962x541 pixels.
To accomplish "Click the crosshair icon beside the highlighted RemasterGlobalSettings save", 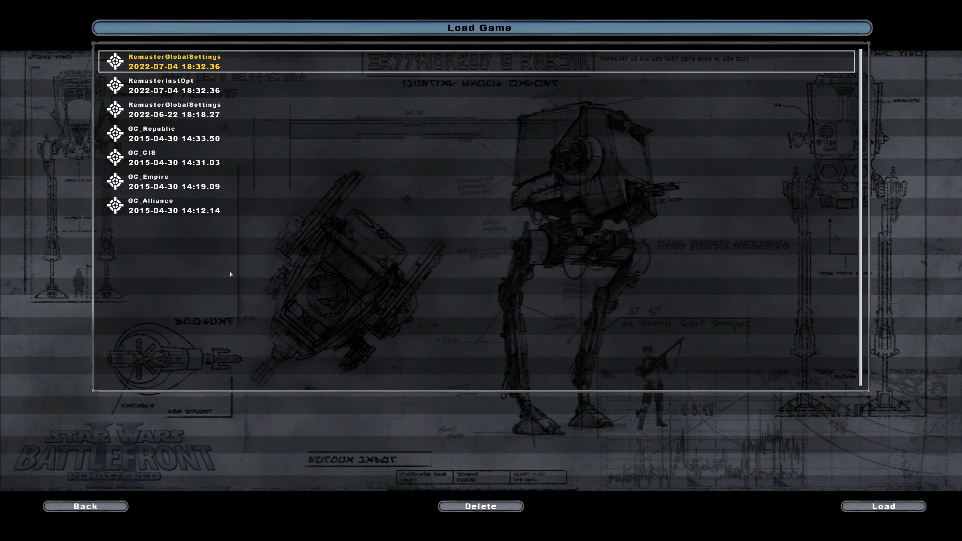I will point(115,61).
